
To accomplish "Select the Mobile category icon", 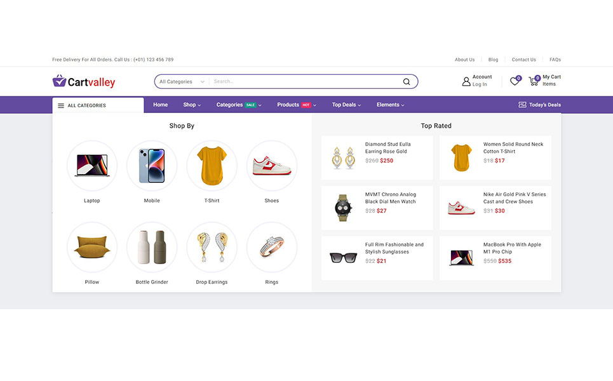I will 152,166.
